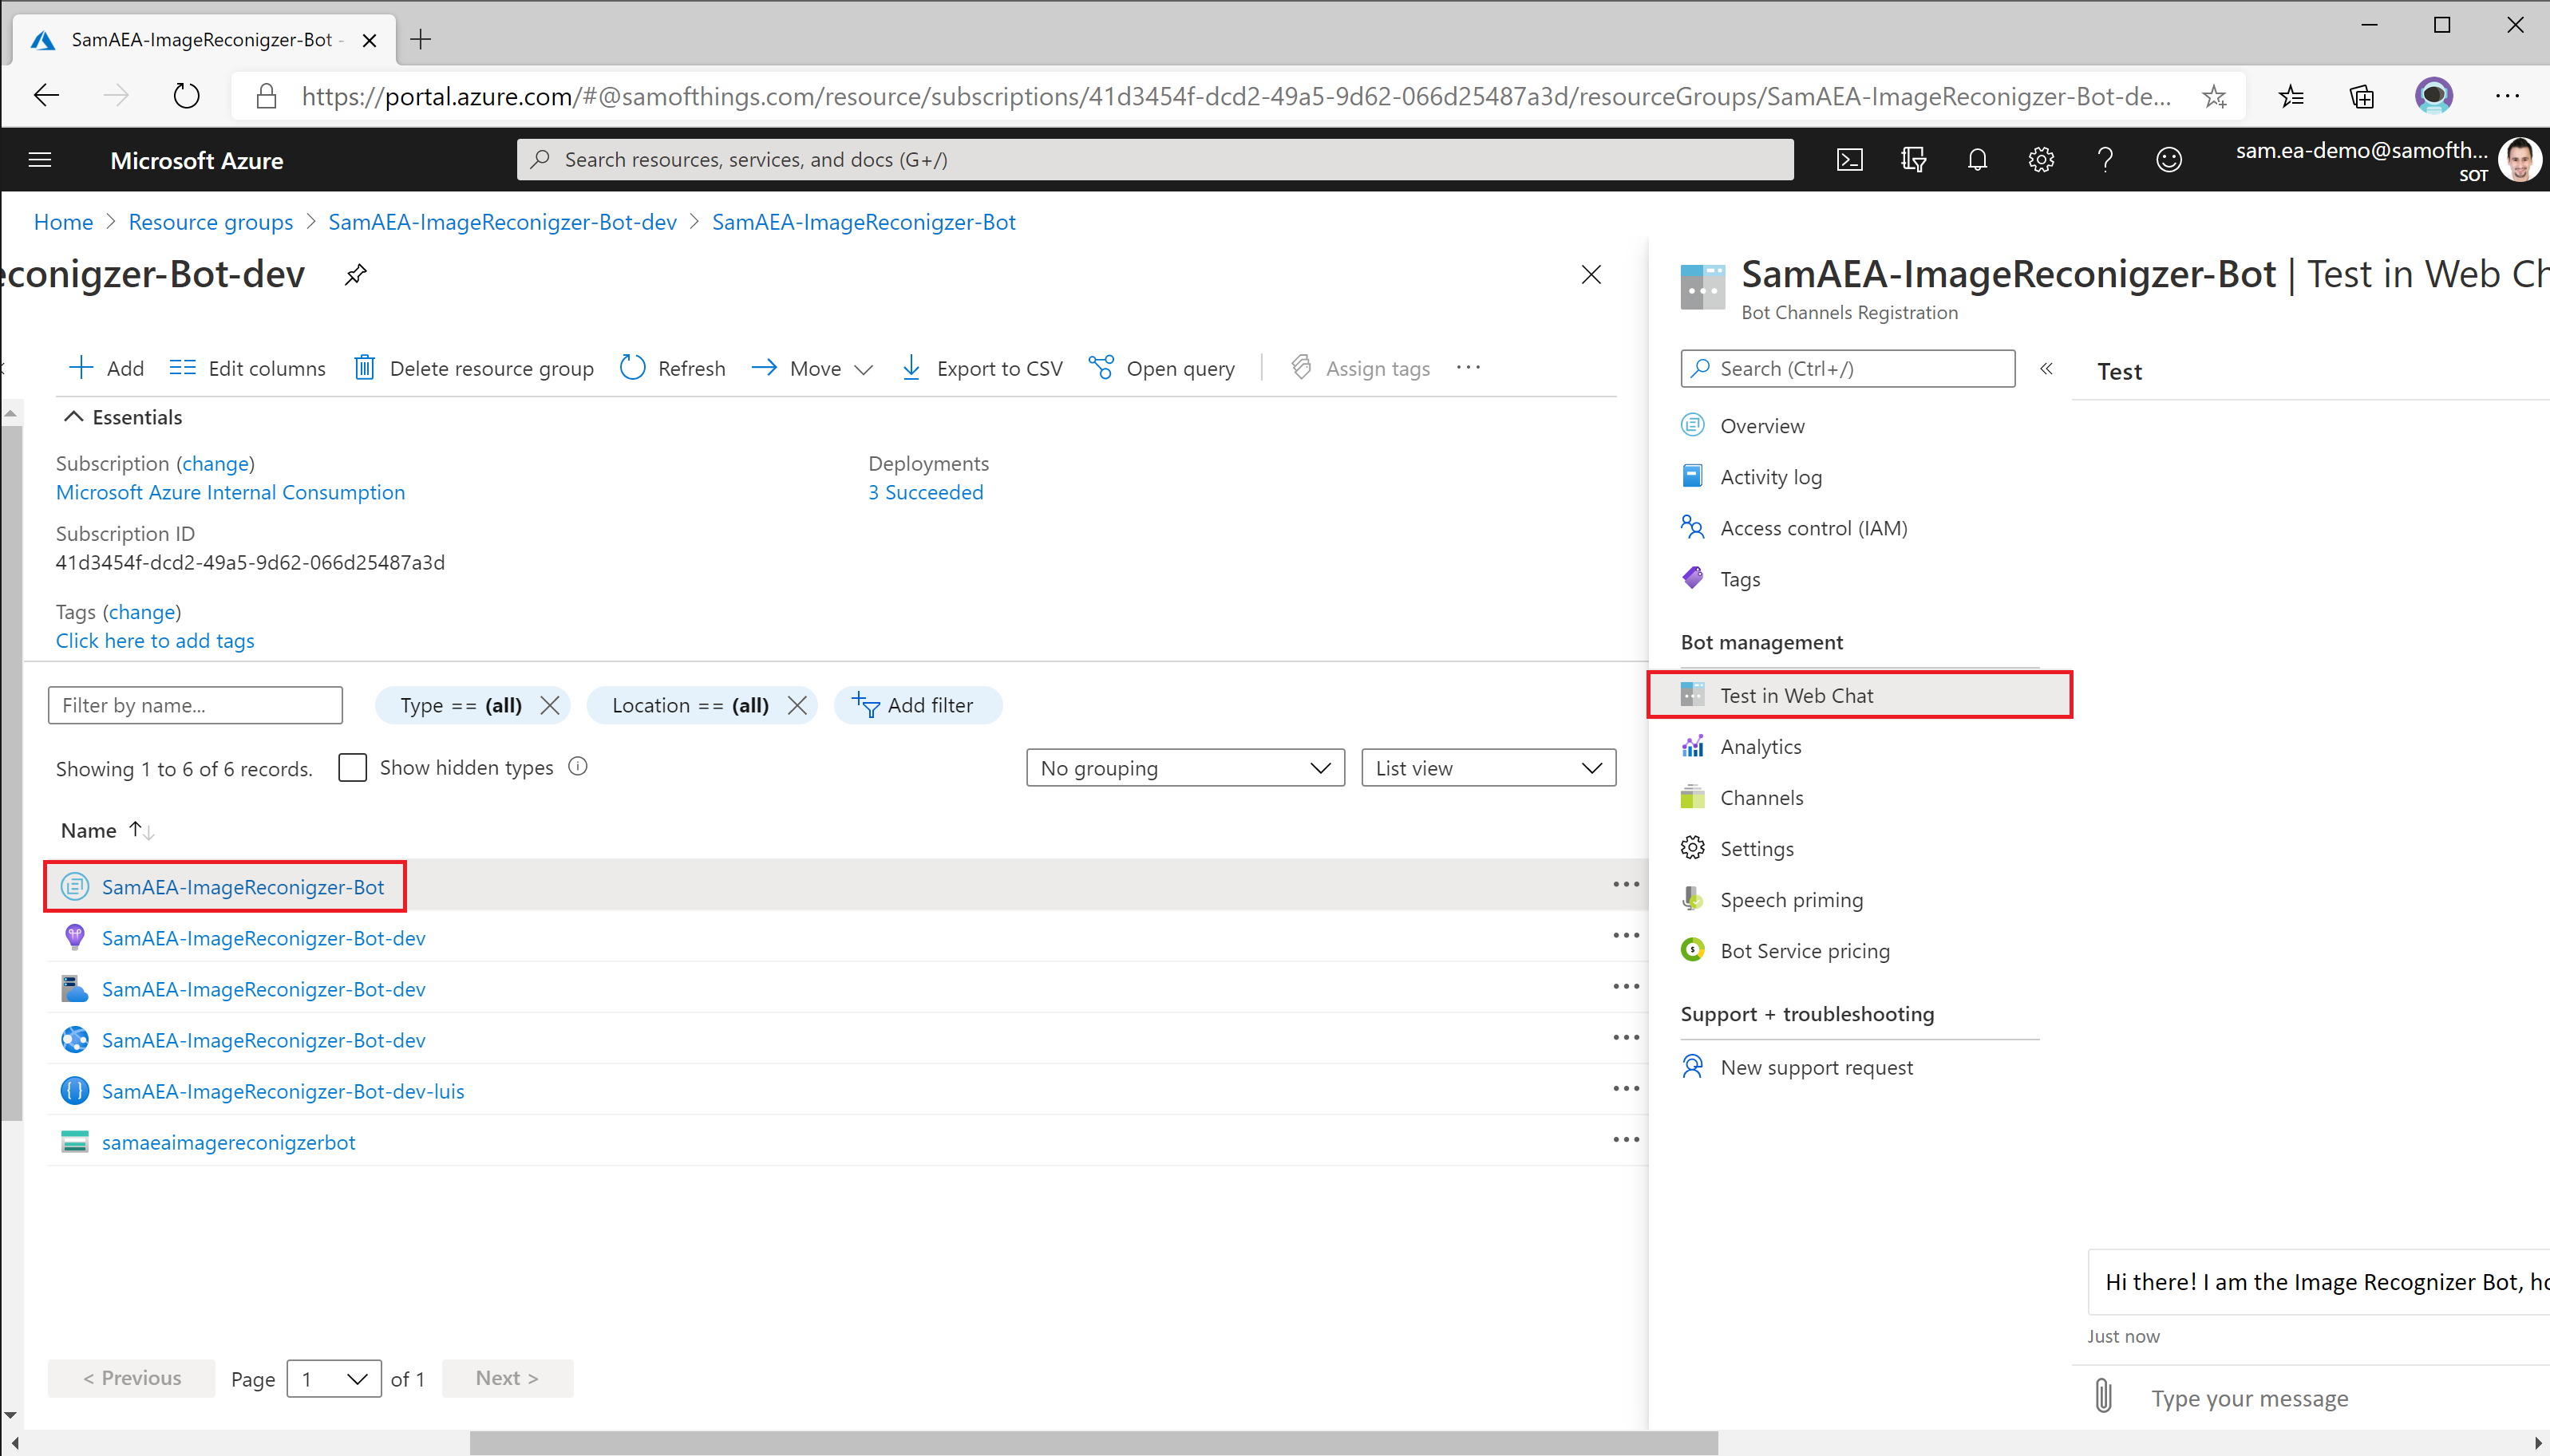Image resolution: width=2550 pixels, height=1456 pixels.
Task: Open the notifications bell
Action: point(1978,160)
